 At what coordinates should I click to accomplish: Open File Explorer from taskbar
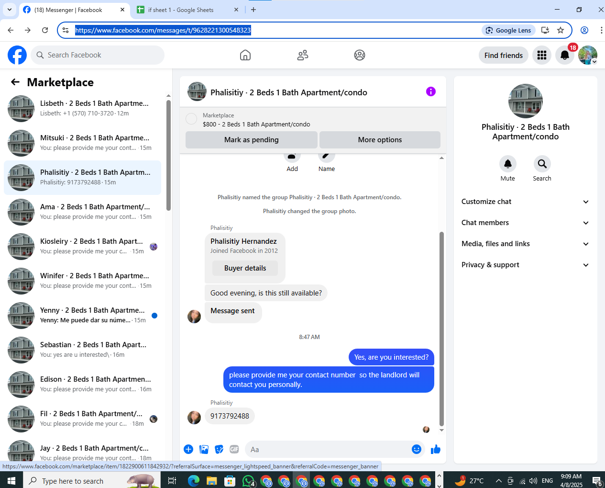coord(212,480)
